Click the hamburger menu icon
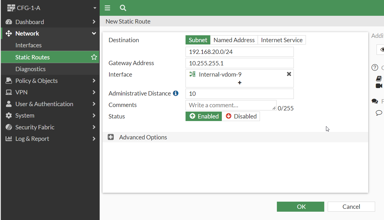Screen dimensions: 384x220 click(107, 8)
